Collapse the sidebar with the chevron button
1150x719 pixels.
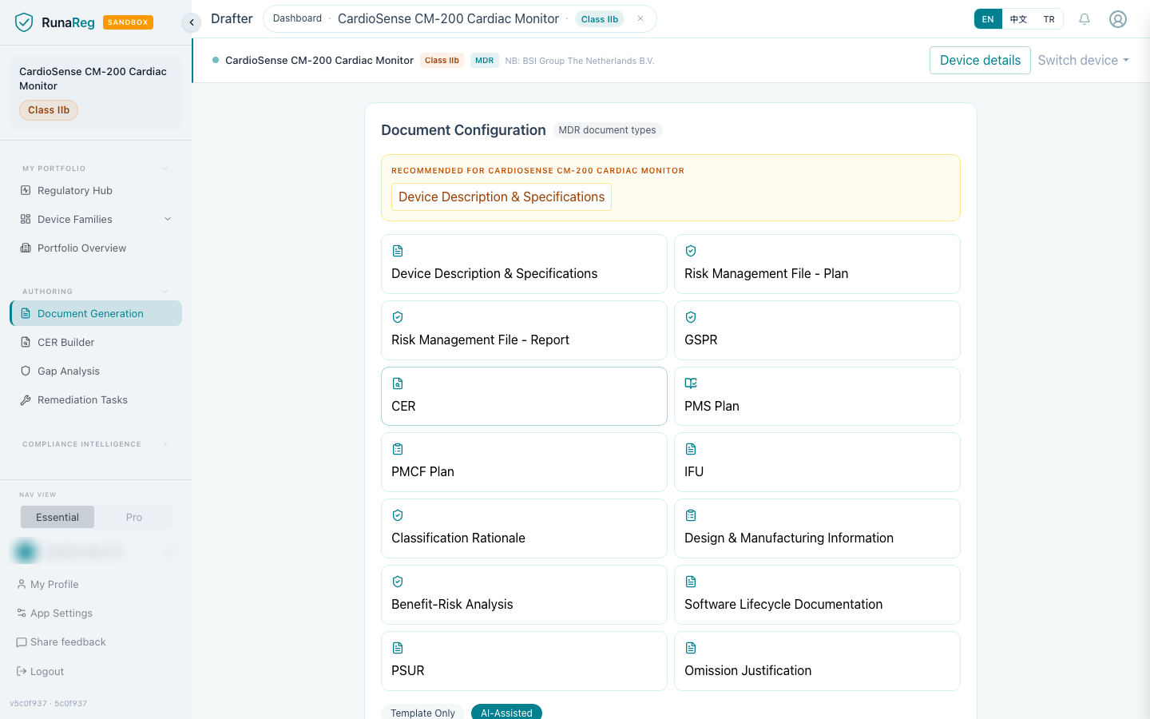[x=192, y=22]
